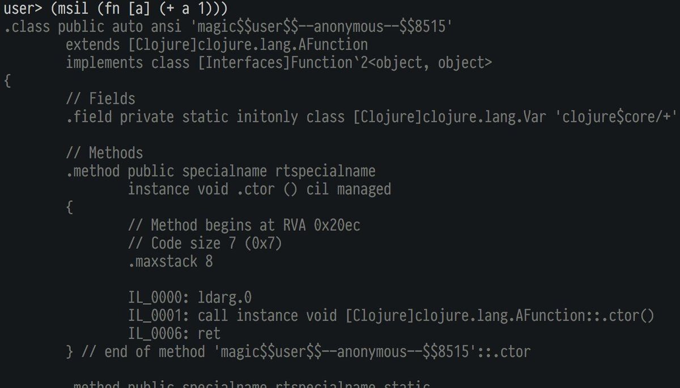This screenshot has width=680, height=388.
Task: Click the '// Fields' comment
Action: 101,99
